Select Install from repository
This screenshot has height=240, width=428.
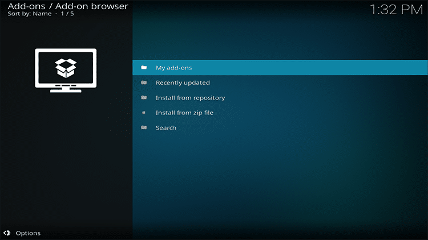(280, 98)
